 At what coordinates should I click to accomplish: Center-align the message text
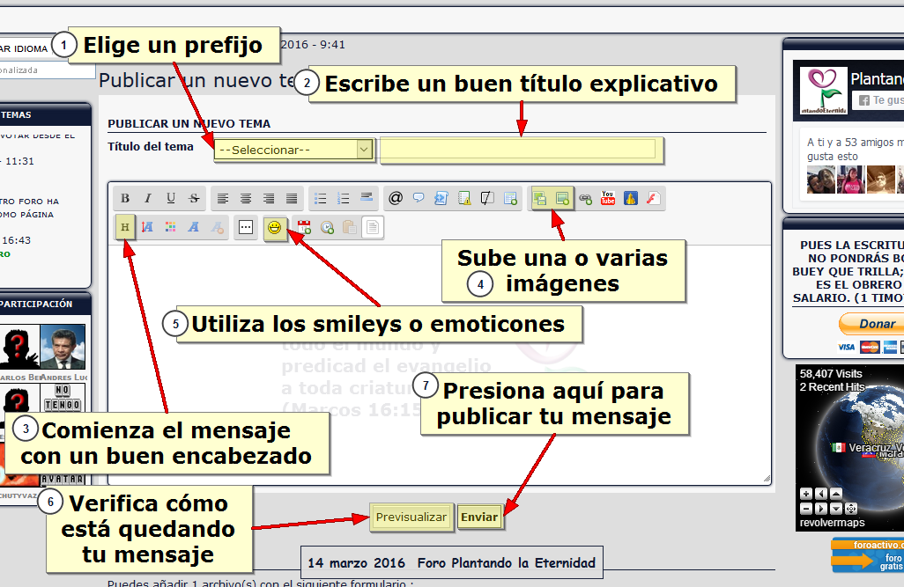click(246, 199)
